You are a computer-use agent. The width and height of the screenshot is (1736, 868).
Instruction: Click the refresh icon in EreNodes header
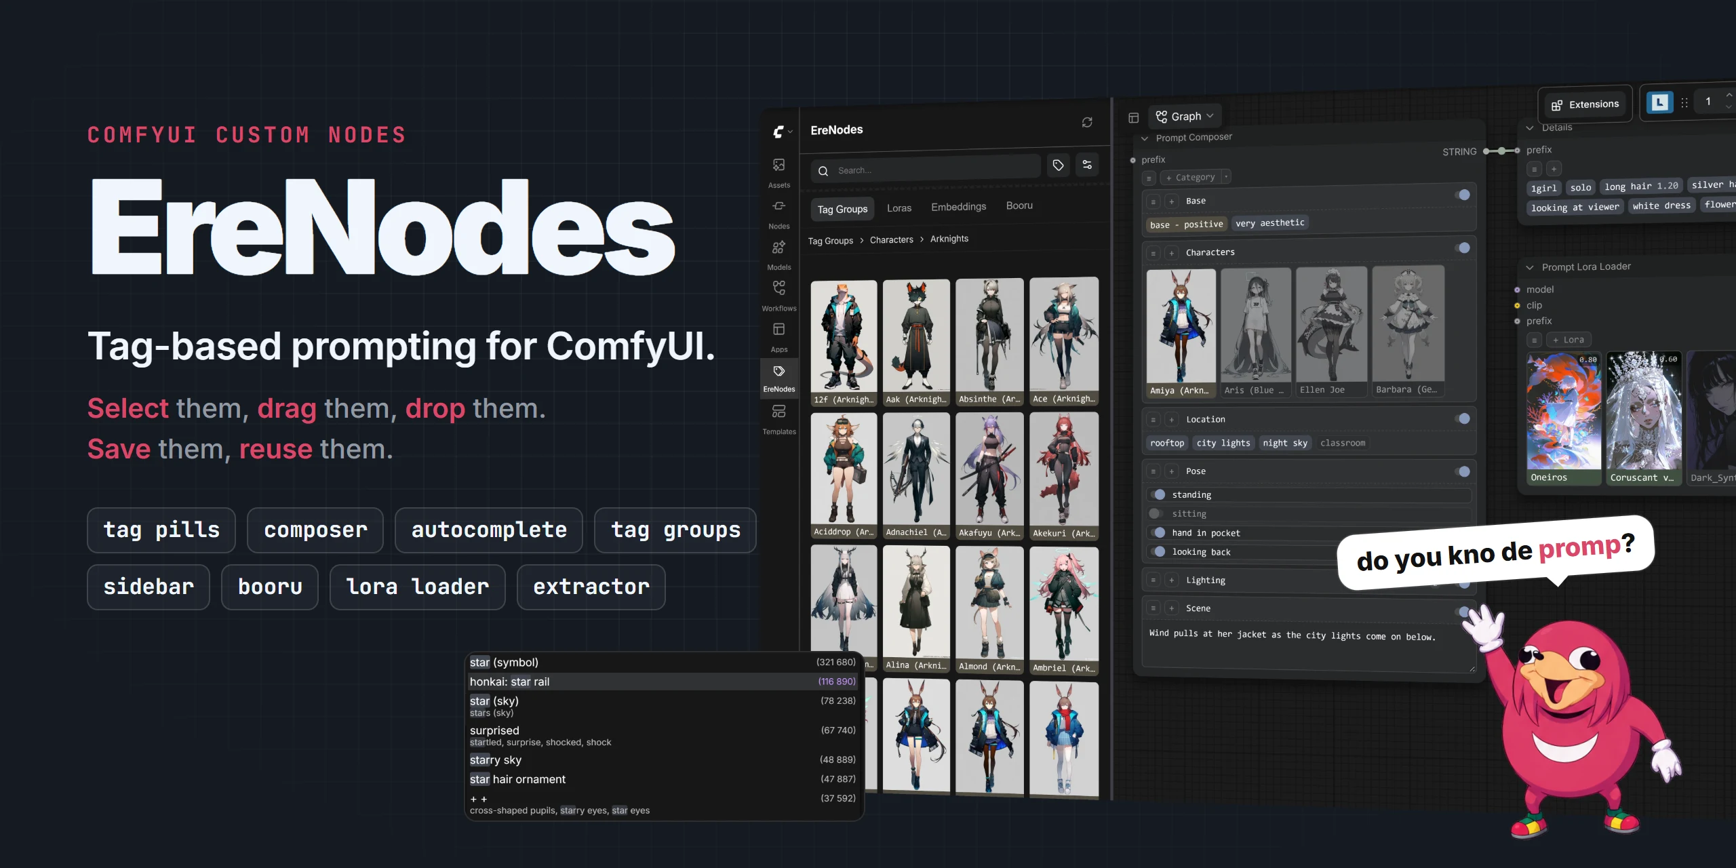pos(1086,122)
